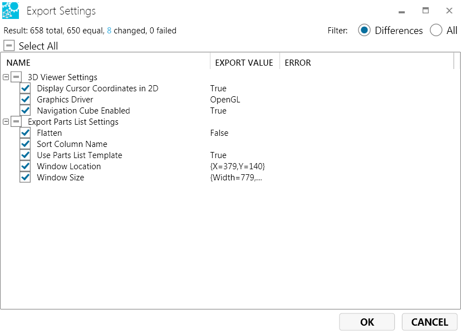The width and height of the screenshot is (461, 334).
Task: Select the Differences filter radio button
Action: pos(364,31)
